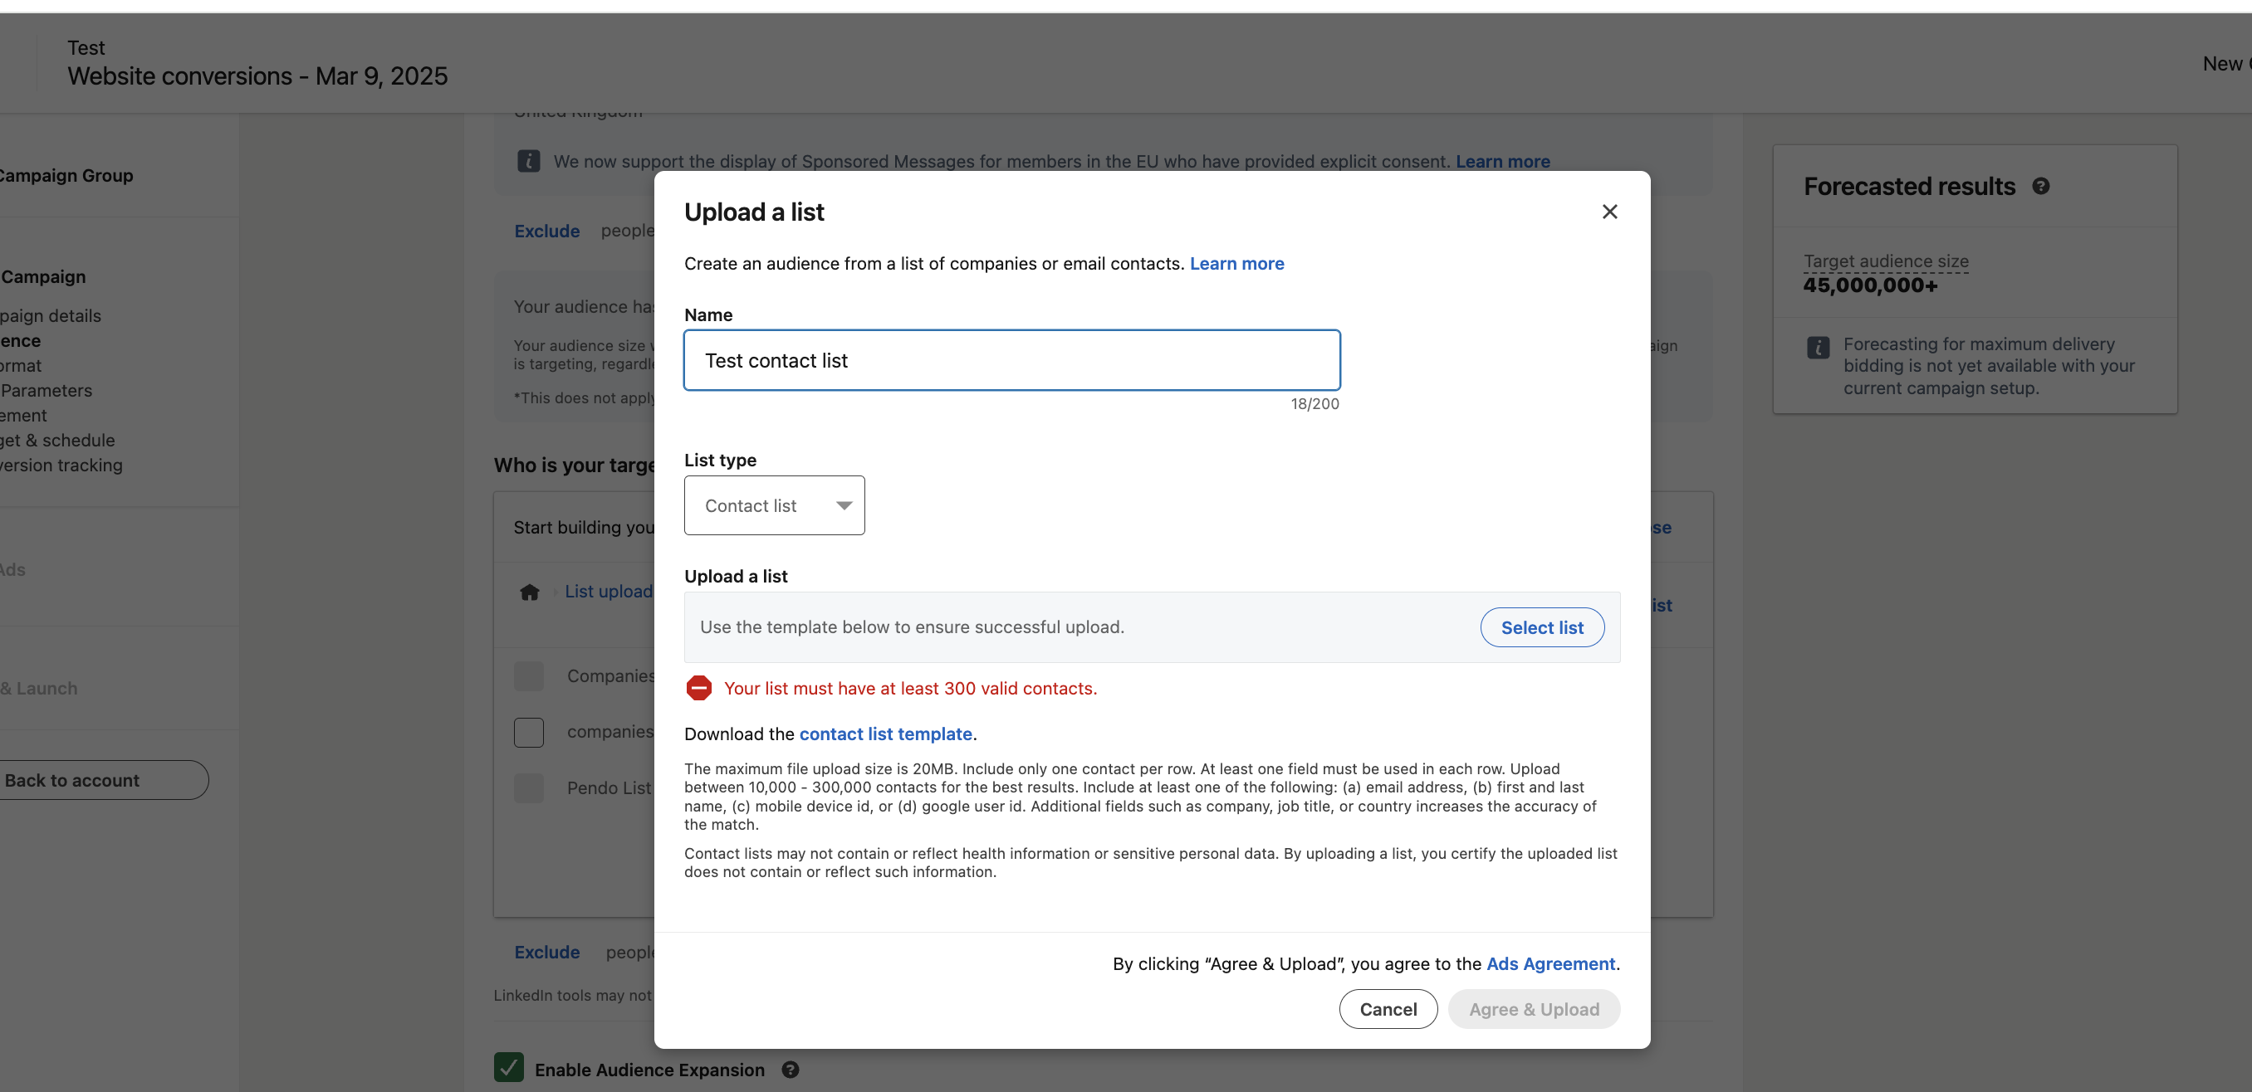Open the Ads Agreement link
2252x1092 pixels.
point(1550,963)
